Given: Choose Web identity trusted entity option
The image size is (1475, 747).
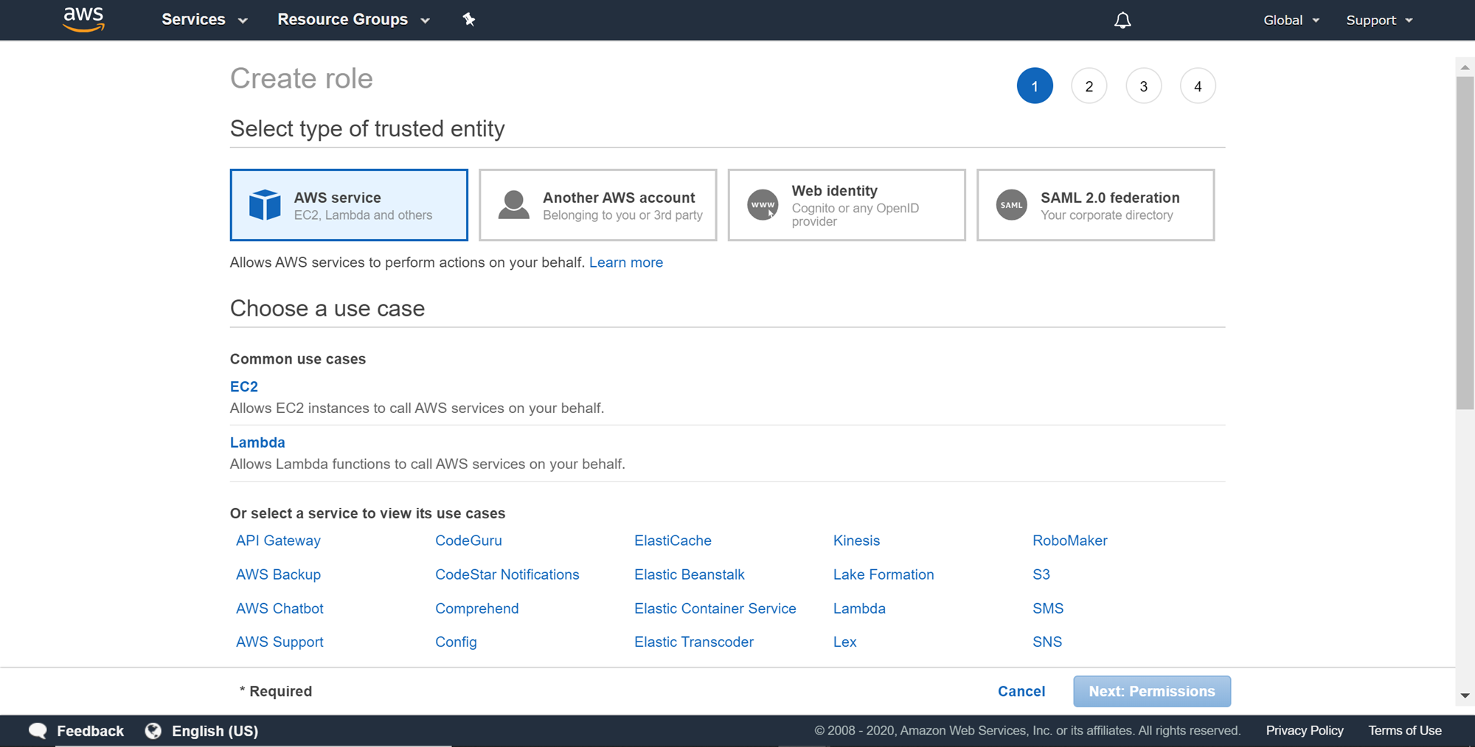Looking at the screenshot, I should (847, 205).
